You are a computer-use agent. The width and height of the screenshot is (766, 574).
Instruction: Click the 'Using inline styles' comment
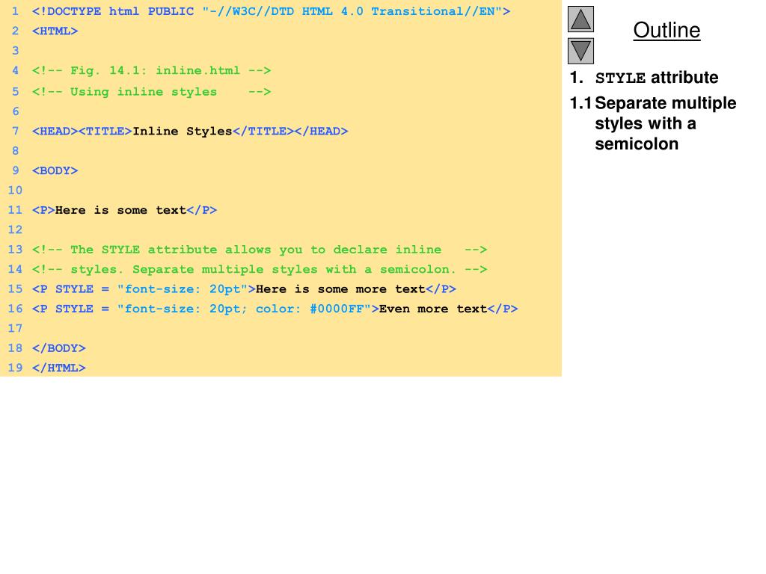pyautogui.click(x=151, y=92)
